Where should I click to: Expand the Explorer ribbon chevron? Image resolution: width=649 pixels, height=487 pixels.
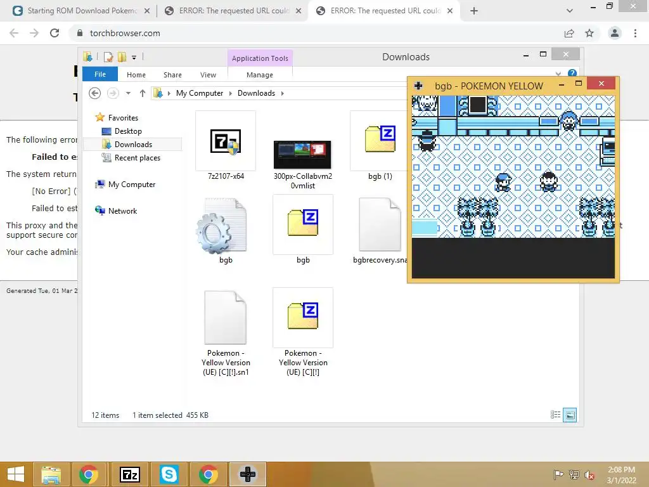click(558, 74)
